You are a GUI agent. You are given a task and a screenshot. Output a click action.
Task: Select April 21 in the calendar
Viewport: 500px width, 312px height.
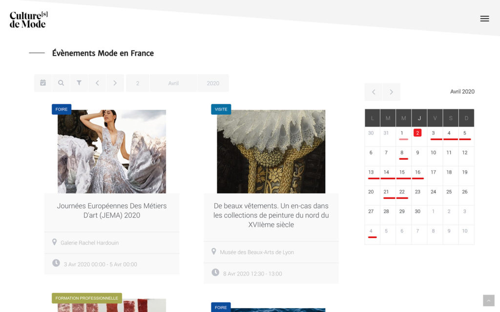(386, 192)
